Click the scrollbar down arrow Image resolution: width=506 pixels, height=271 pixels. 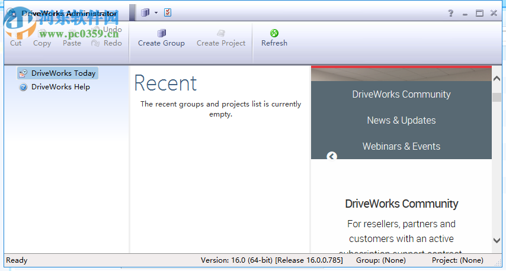[x=497, y=240]
